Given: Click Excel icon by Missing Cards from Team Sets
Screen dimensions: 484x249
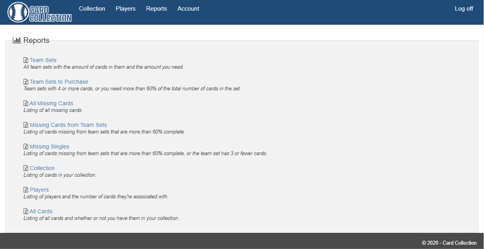Looking at the screenshot, I should click(26, 125).
